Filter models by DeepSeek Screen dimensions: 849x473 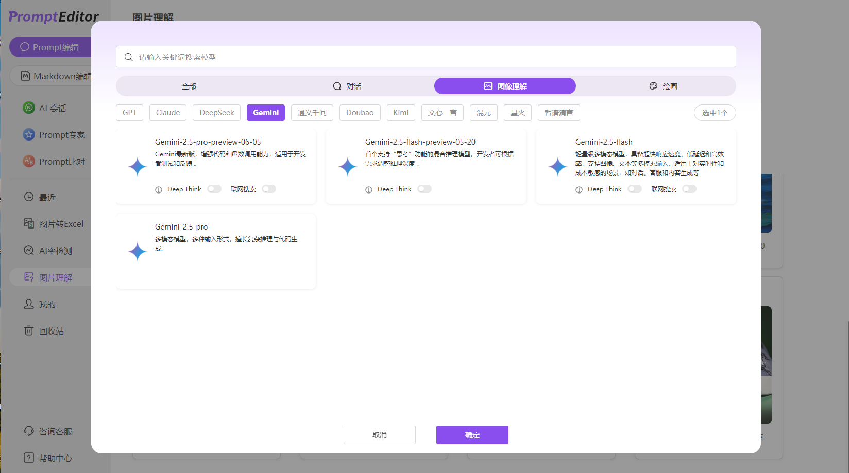[x=216, y=113]
